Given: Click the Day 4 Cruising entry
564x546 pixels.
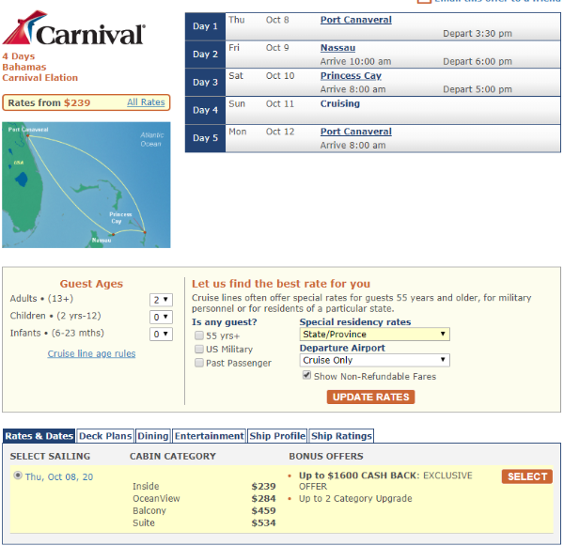Looking at the screenshot, I should [340, 104].
